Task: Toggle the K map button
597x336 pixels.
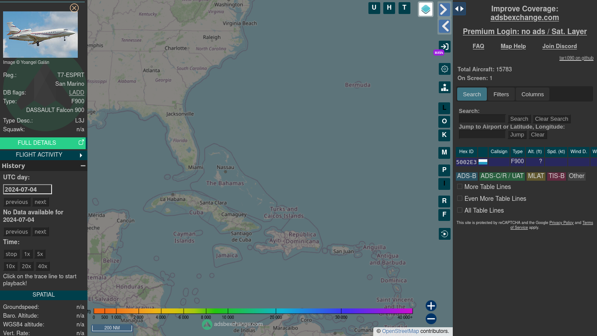Action: point(444,135)
